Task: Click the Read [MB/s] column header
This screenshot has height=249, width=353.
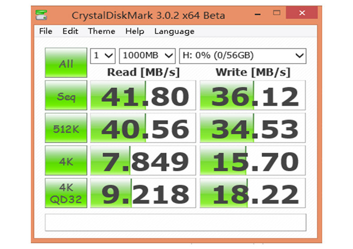Action: [x=143, y=73]
